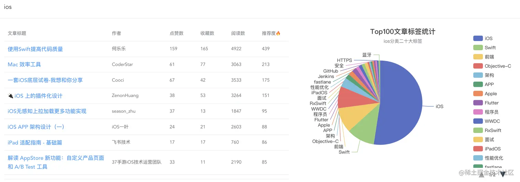
Task: Go to previous legend page arrow
Action: click(x=481, y=174)
